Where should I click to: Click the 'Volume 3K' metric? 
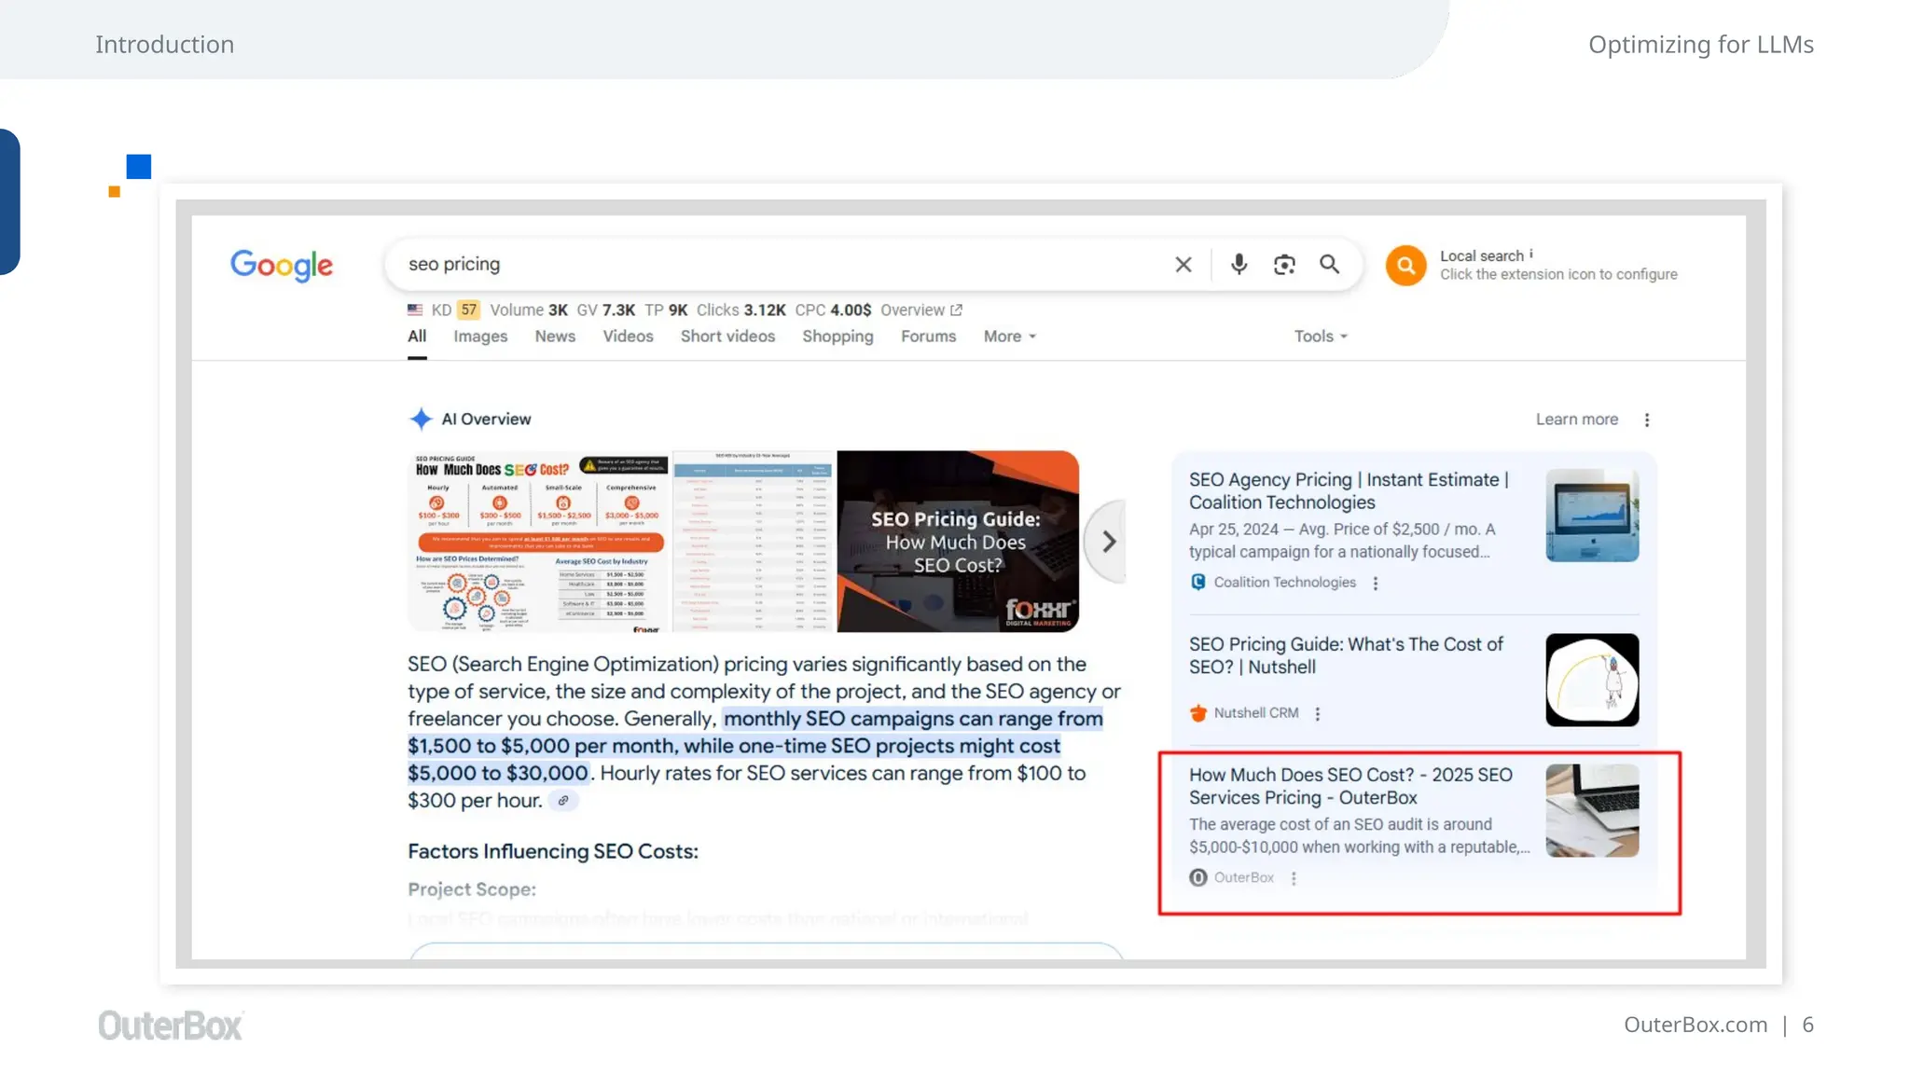[x=529, y=310]
